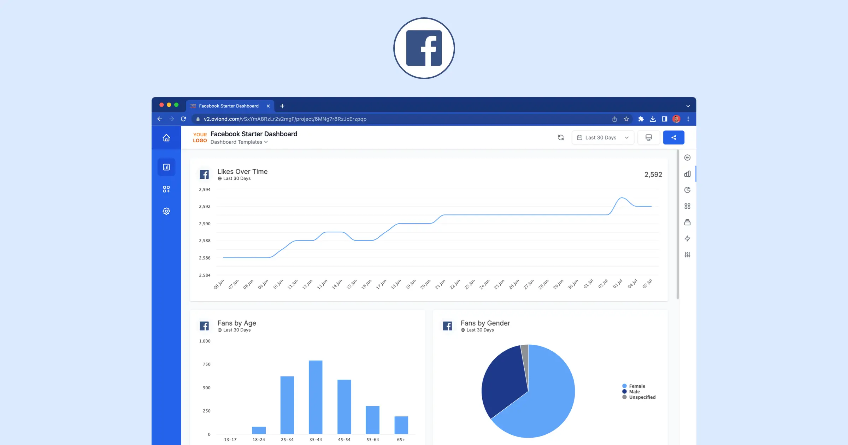Click the Facebook icon on Fans by Age widget
This screenshot has width=848, height=445.
coord(204,326)
